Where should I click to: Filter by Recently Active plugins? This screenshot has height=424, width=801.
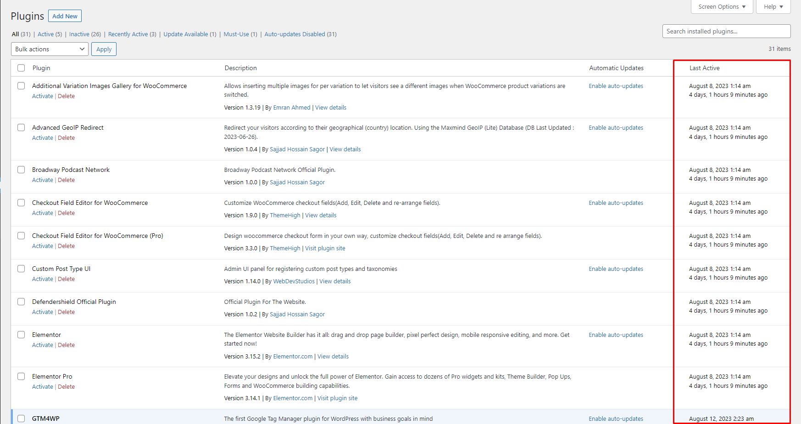click(x=132, y=34)
